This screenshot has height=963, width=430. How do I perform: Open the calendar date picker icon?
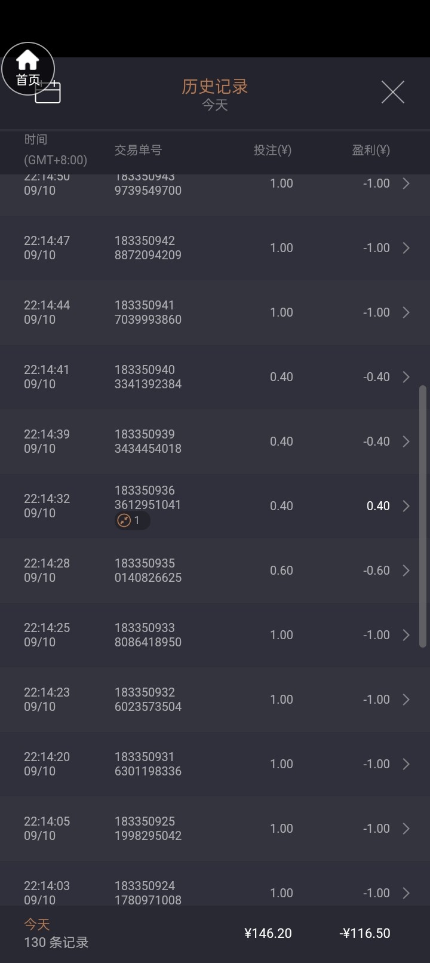coord(49,93)
